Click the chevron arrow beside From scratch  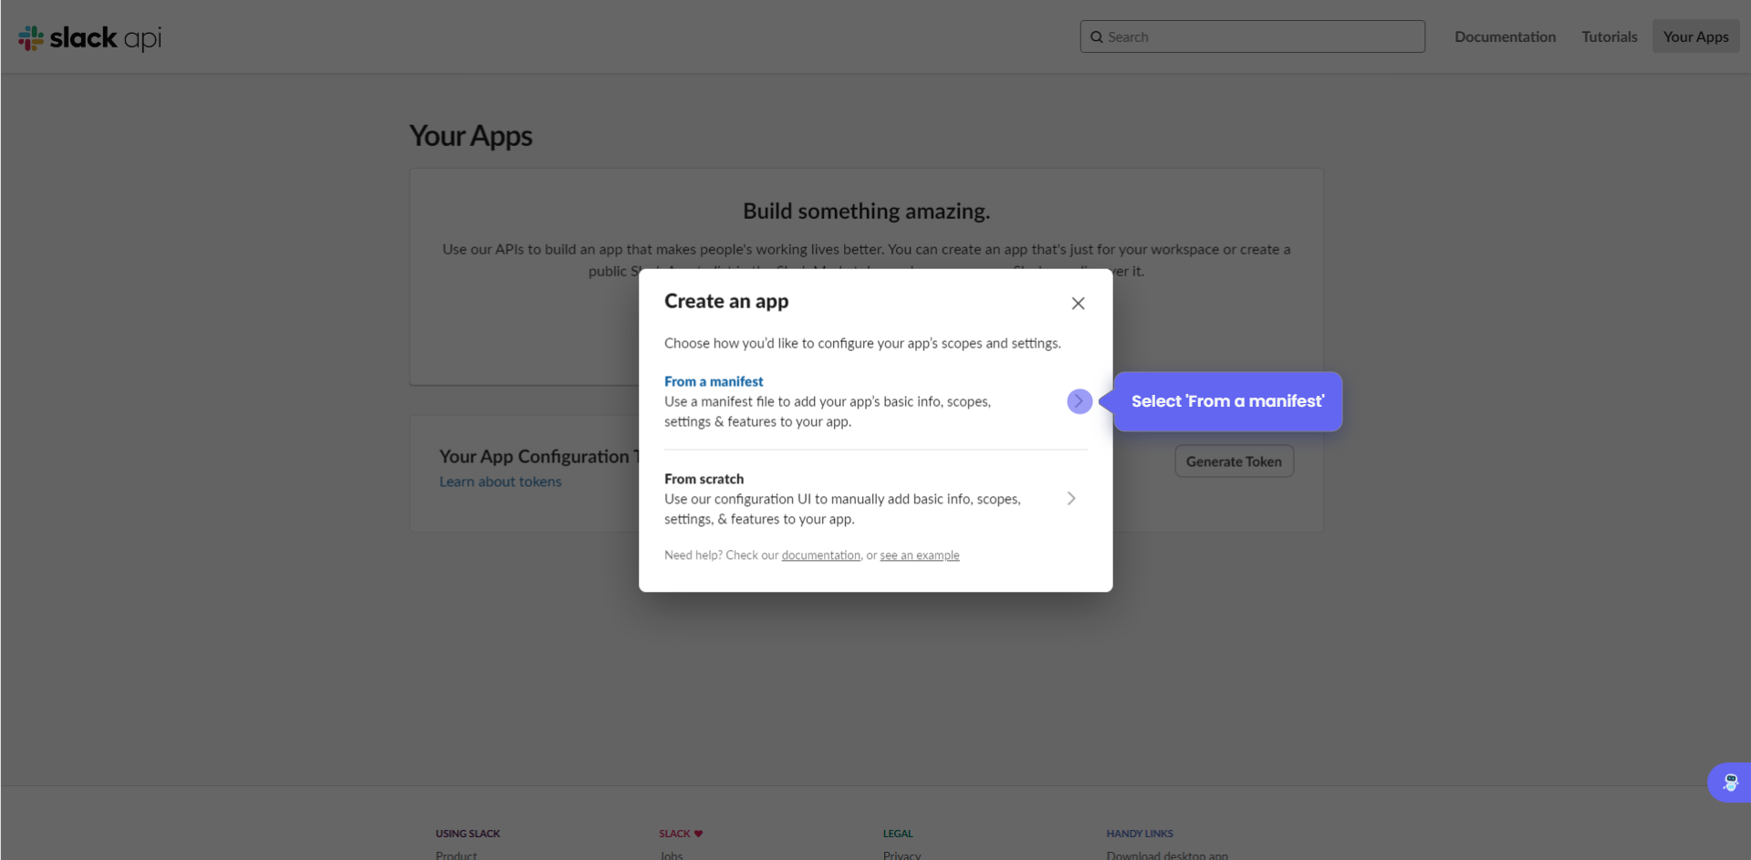pyautogui.click(x=1071, y=499)
